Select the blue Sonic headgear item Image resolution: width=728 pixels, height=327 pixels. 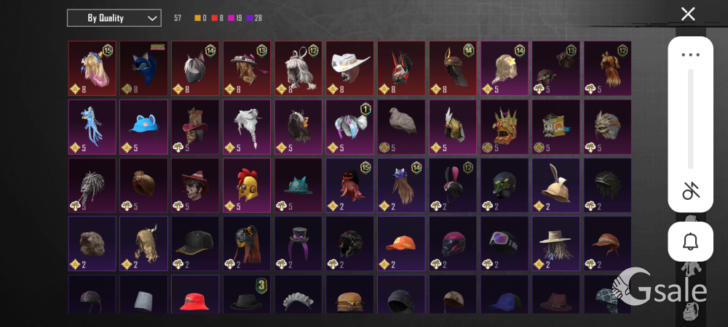click(143, 68)
